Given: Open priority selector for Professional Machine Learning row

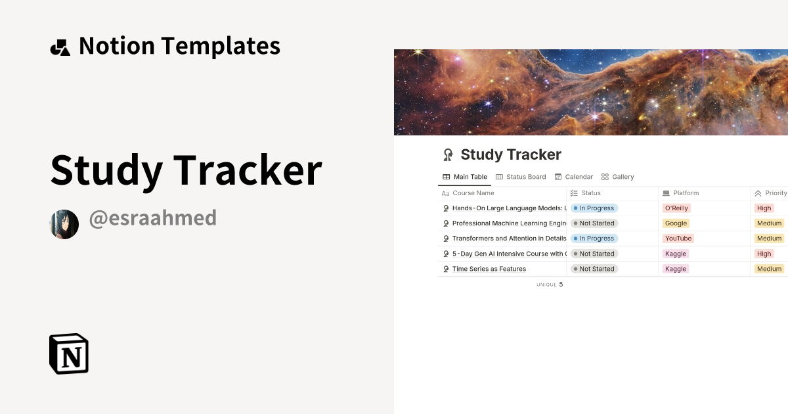Looking at the screenshot, I should pyautogui.click(x=768, y=223).
